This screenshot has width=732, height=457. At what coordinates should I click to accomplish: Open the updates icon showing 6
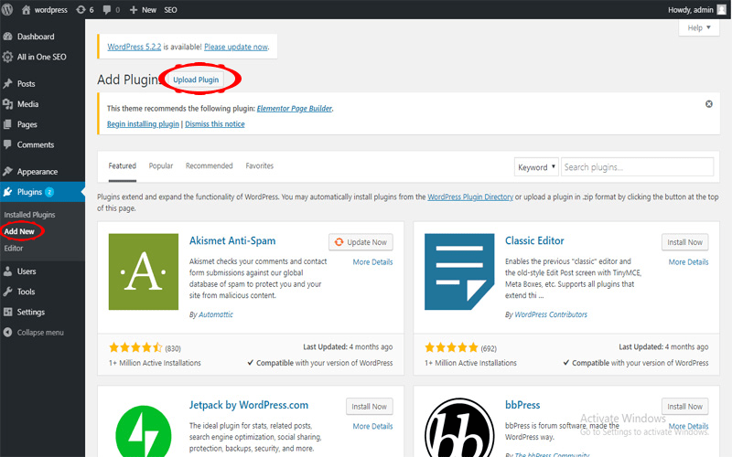(81, 10)
